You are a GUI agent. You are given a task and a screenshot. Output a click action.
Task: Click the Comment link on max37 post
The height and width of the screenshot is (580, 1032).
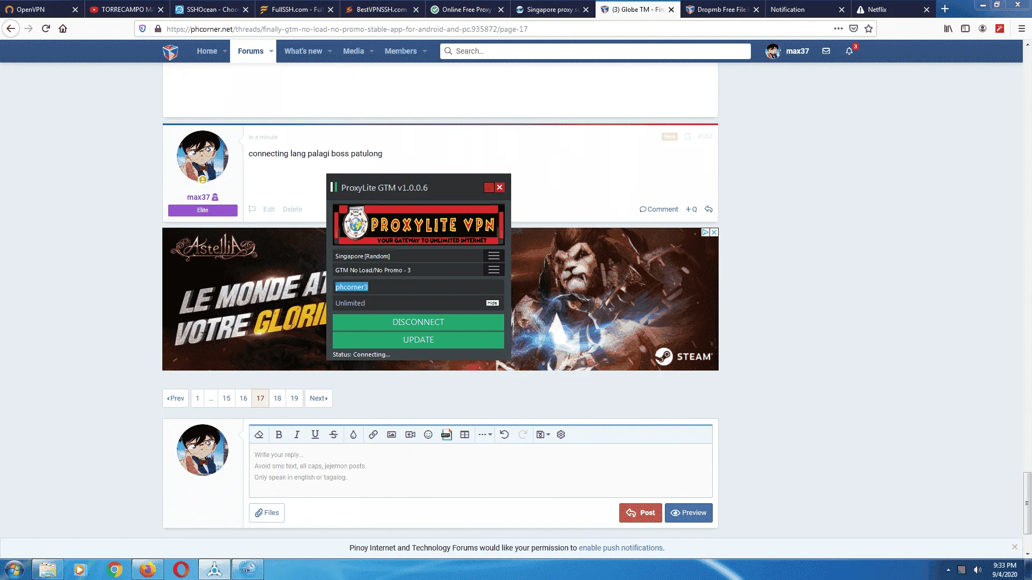[658, 209]
